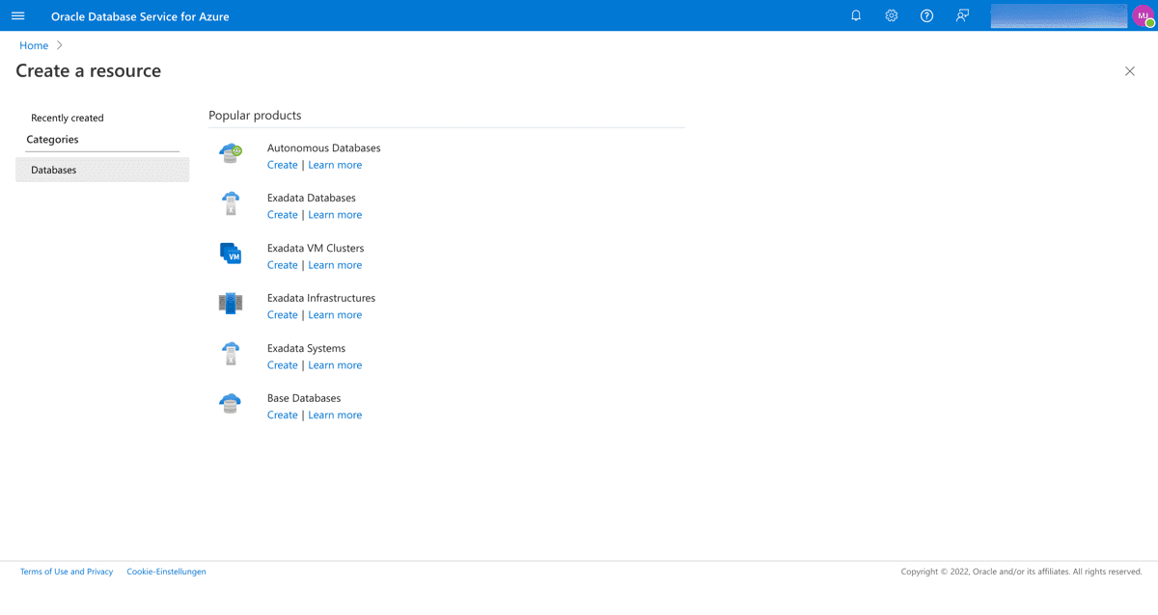Create an Autonomous Database
Screen dimensions: 1158x615
tap(283, 165)
